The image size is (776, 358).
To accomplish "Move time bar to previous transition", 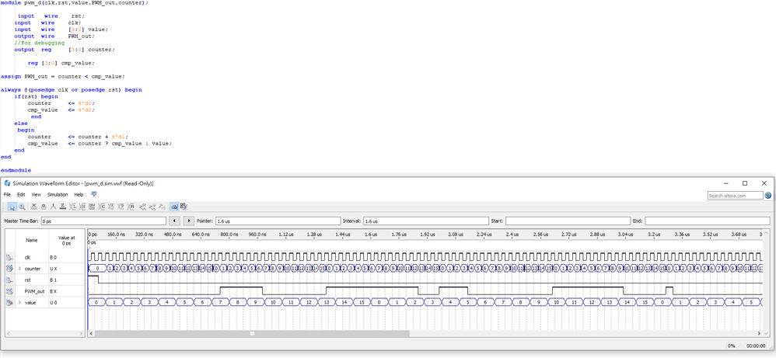I will [174, 221].
